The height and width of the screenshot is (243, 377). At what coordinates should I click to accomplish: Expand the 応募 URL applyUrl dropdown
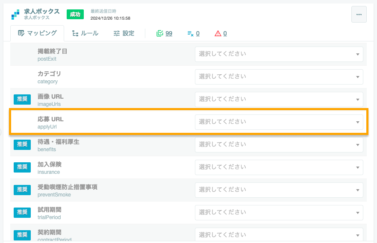pyautogui.click(x=279, y=122)
